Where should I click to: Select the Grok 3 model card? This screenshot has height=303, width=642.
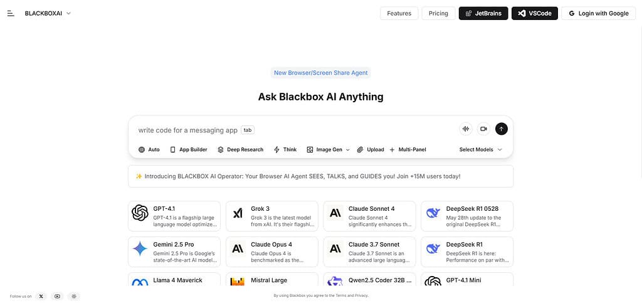(272, 216)
